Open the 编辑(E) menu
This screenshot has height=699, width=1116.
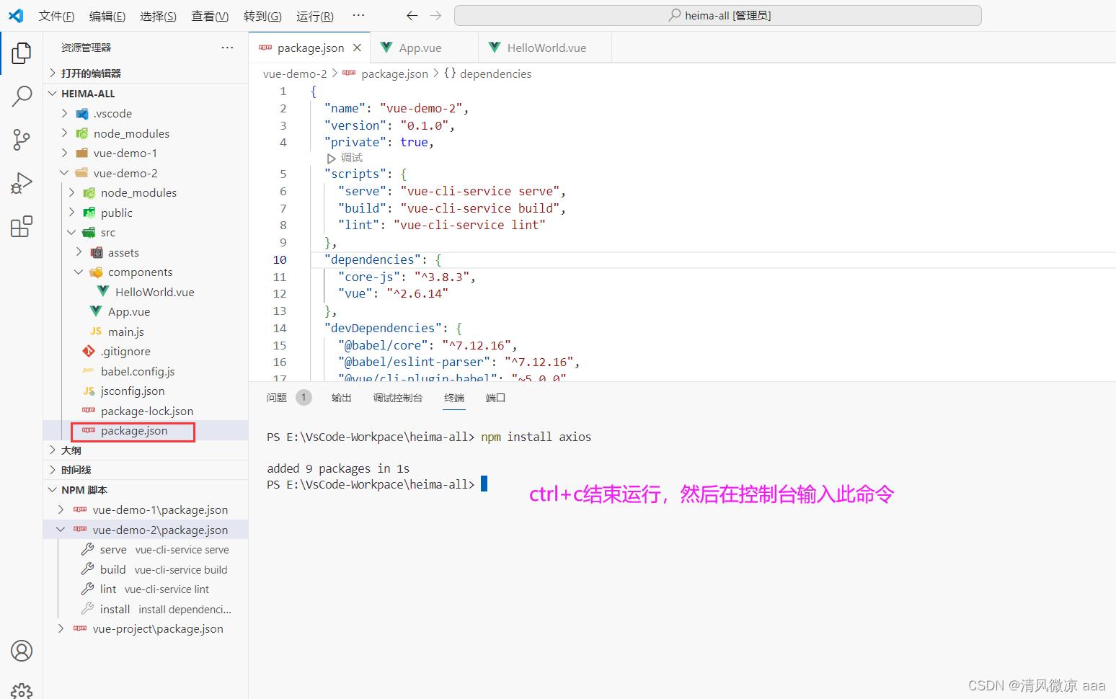pyautogui.click(x=107, y=16)
